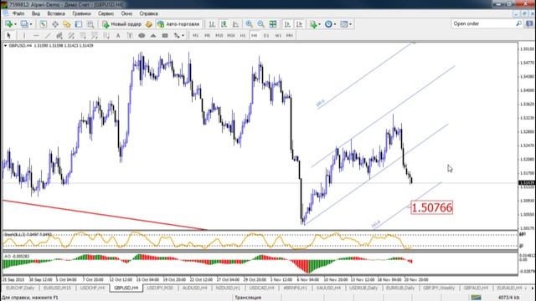Switch to the USDCAD,H4 chart tab

(x=261, y=288)
